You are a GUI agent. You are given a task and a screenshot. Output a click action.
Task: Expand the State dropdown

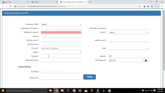pos(129,48)
